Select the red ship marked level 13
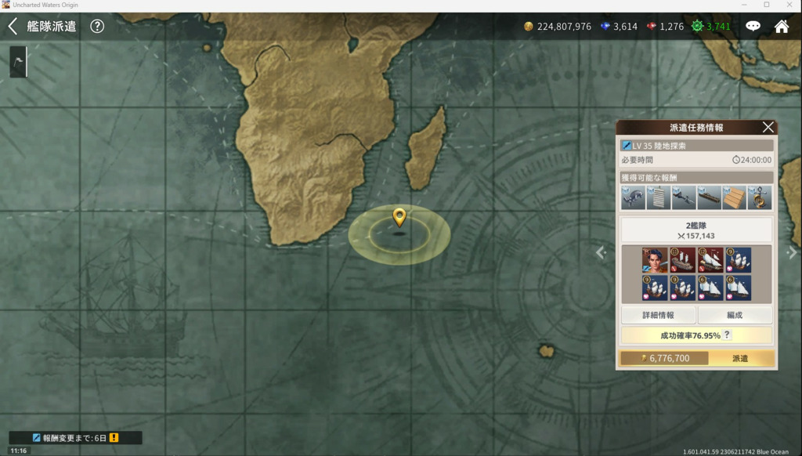802x456 pixels. click(x=683, y=260)
